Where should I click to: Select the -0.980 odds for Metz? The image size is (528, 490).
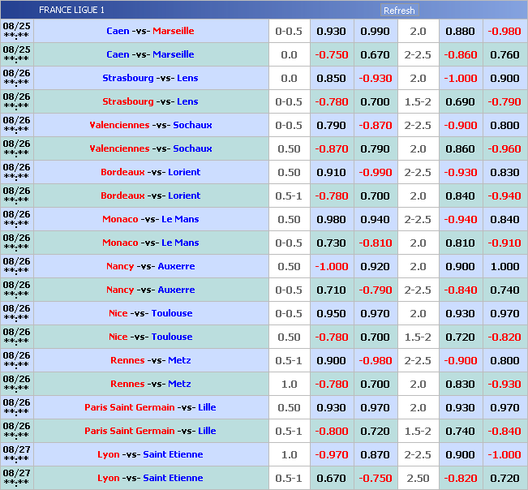[375, 361]
